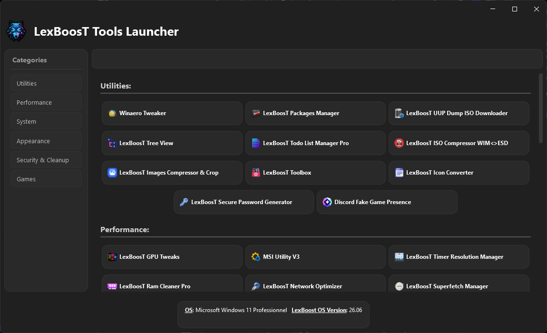Click the ISO Compressor WIM<>ESD icon
The image size is (547, 333).
(x=399, y=143)
